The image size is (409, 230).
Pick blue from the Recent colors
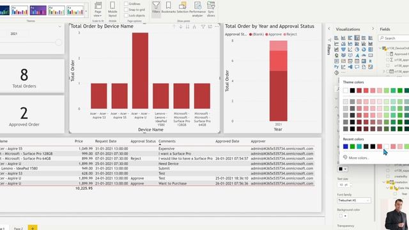coord(346,146)
